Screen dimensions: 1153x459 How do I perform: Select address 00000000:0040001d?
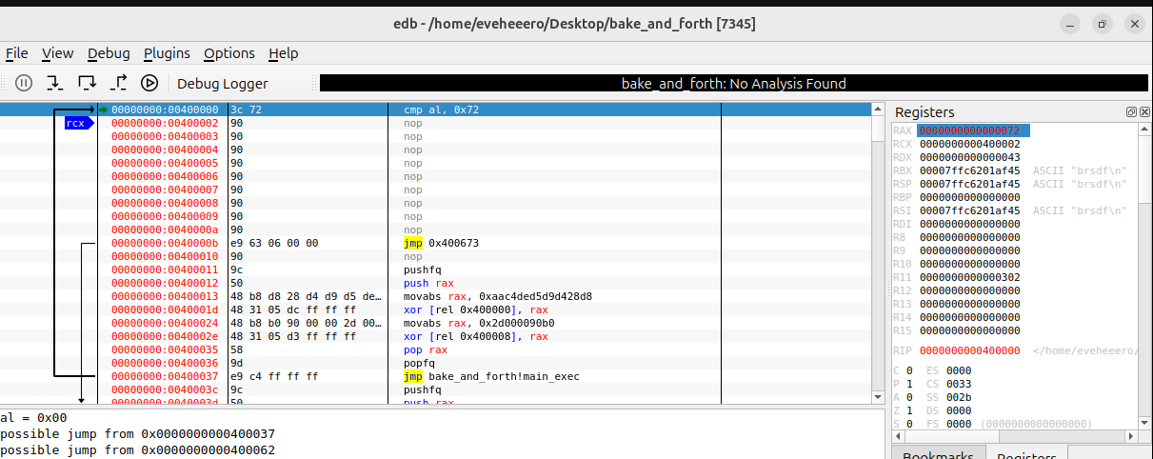click(165, 309)
